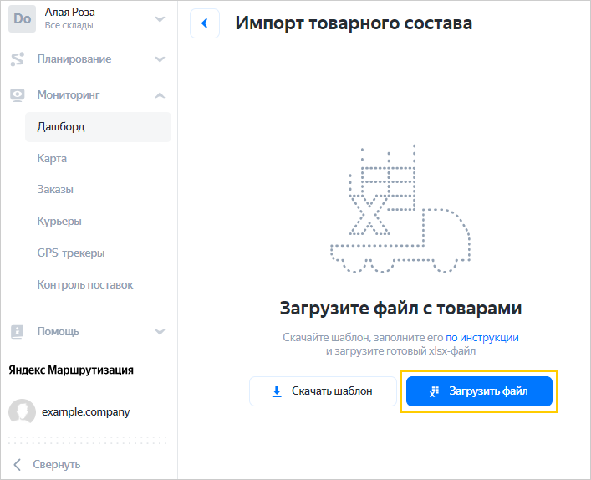This screenshot has height=480, width=591.
Task: Expand the Планирование section
Action: point(160,59)
